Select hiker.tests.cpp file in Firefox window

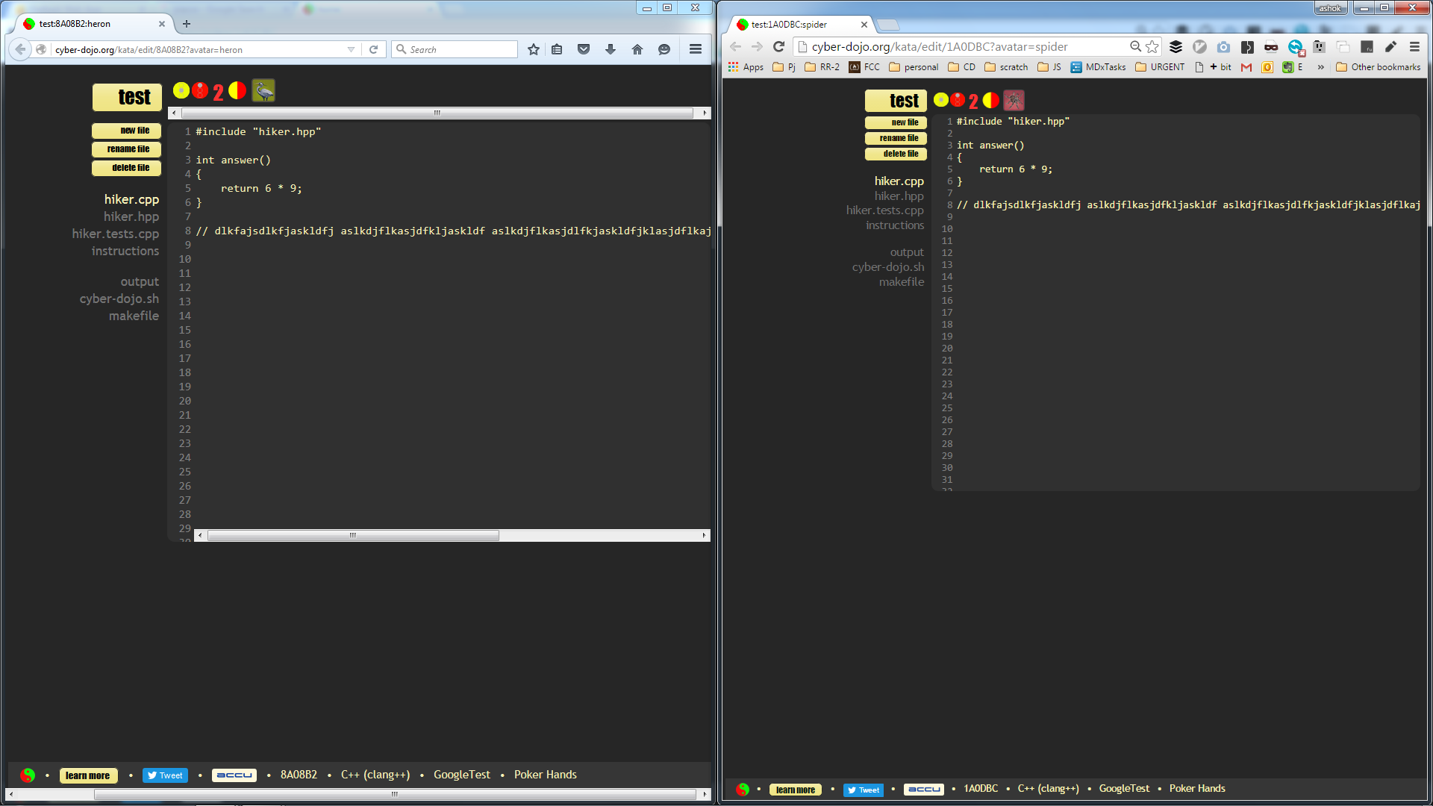[x=116, y=234]
